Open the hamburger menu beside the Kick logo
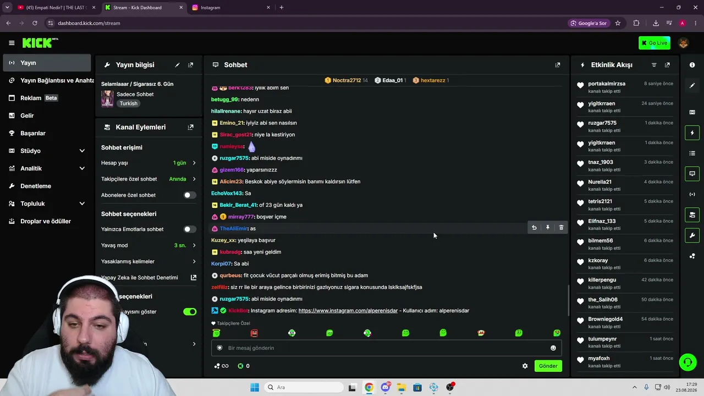Screen dimensions: 704x396 tap(12, 43)
